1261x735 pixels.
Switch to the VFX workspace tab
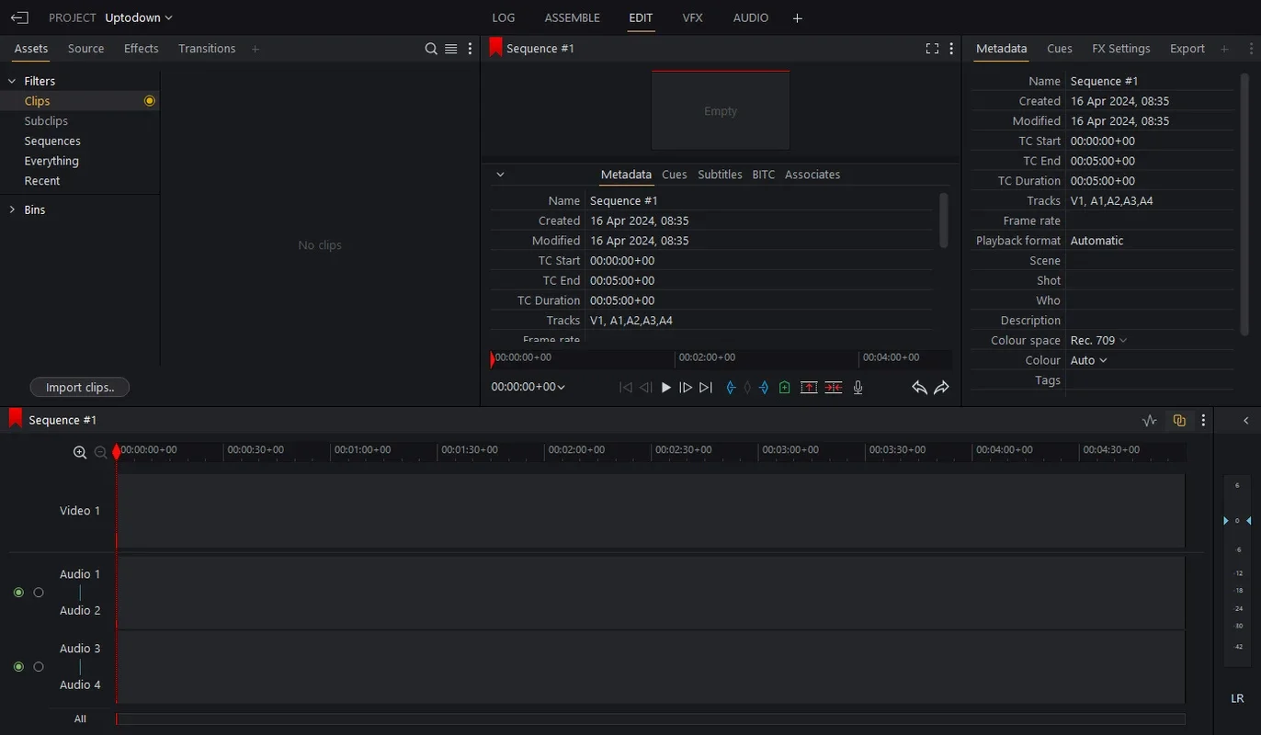(x=693, y=17)
